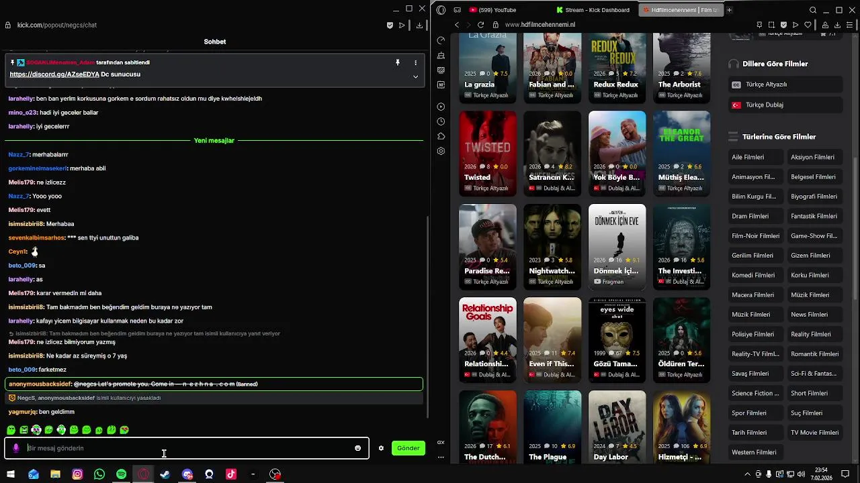
Task: Open Opera sidebar player icon
Action: tap(441, 107)
